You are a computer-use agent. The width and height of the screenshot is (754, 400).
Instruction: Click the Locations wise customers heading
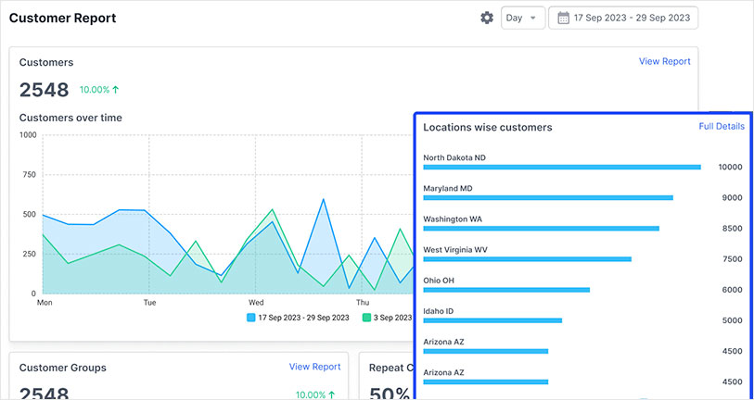(488, 127)
